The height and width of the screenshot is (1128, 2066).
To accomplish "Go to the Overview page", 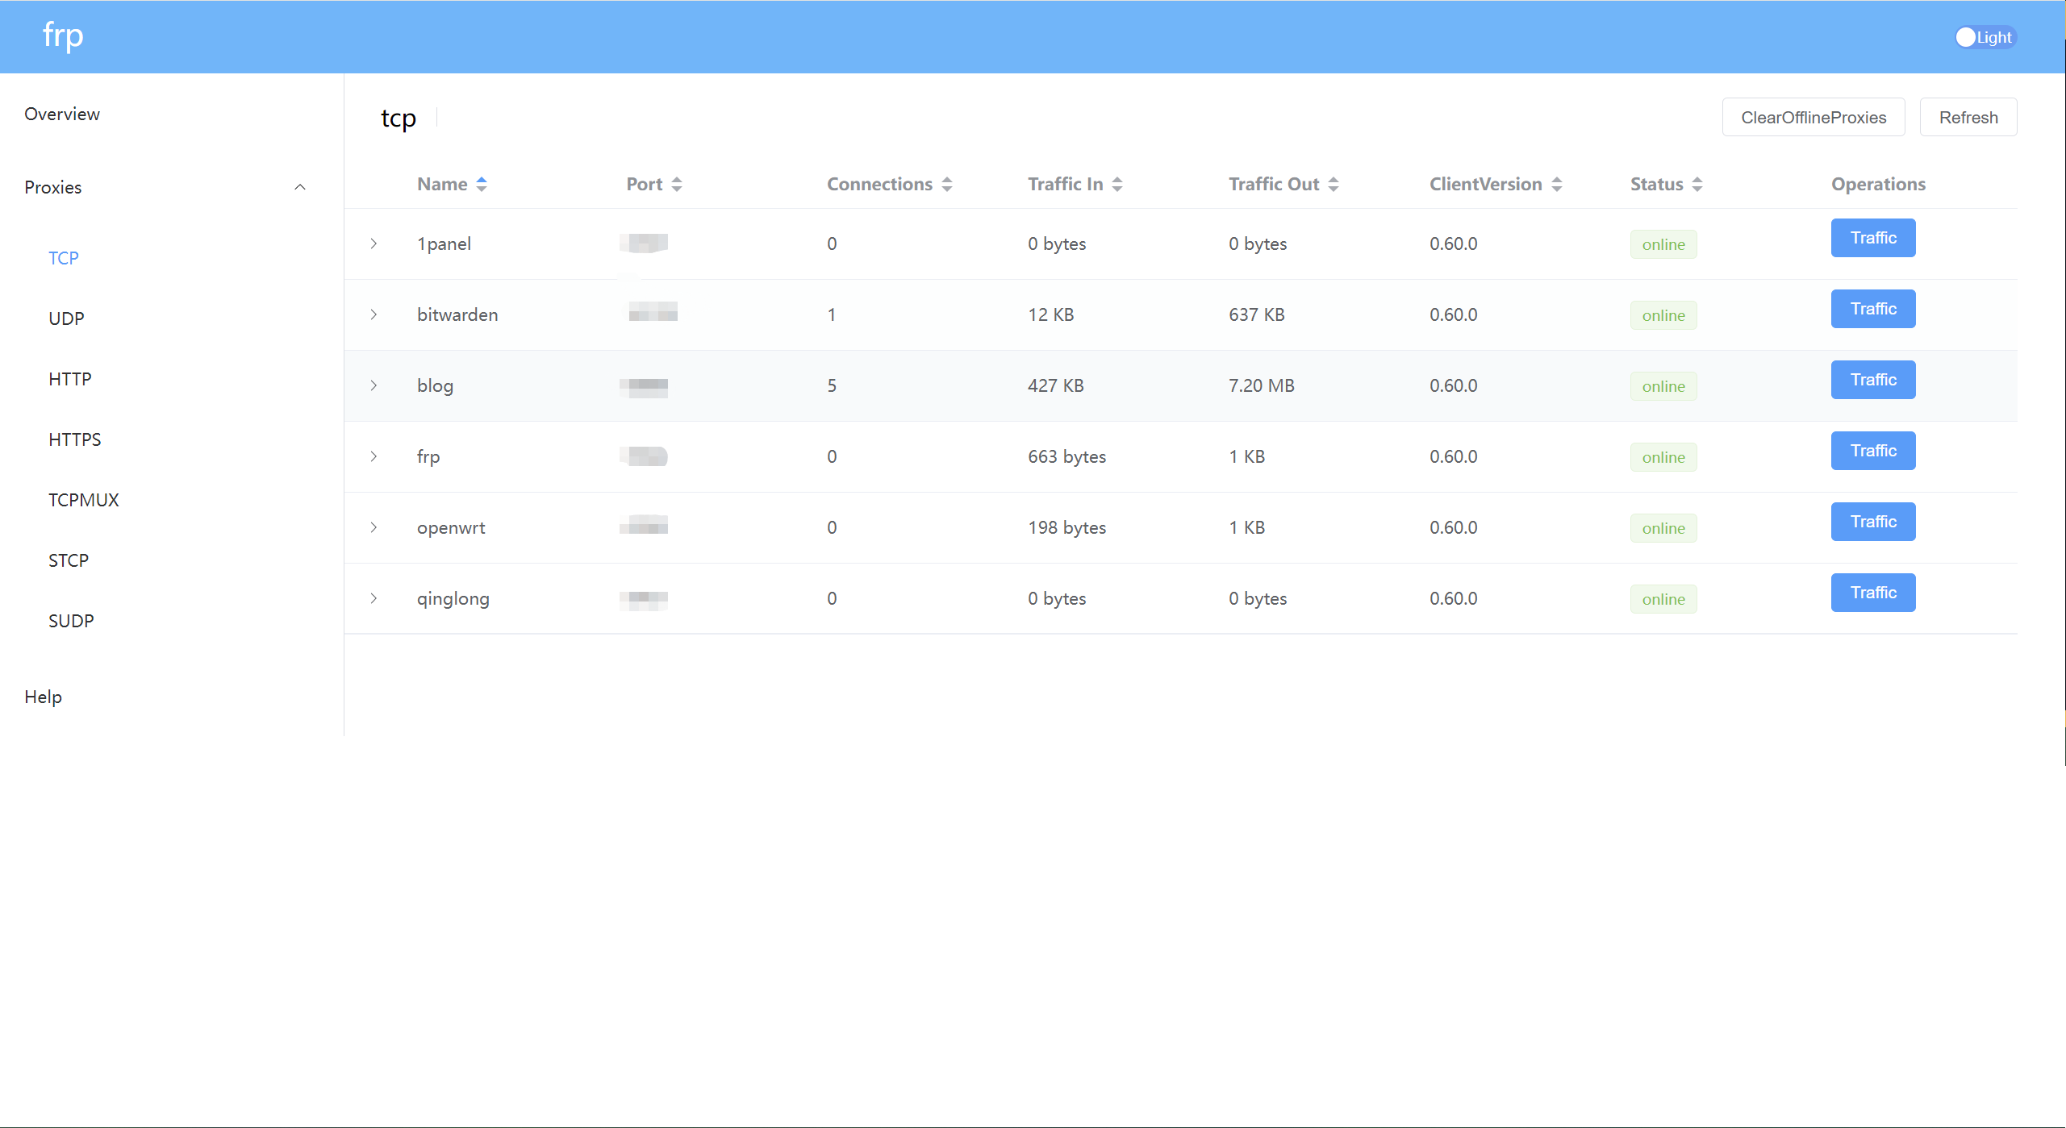I will click(x=62, y=114).
